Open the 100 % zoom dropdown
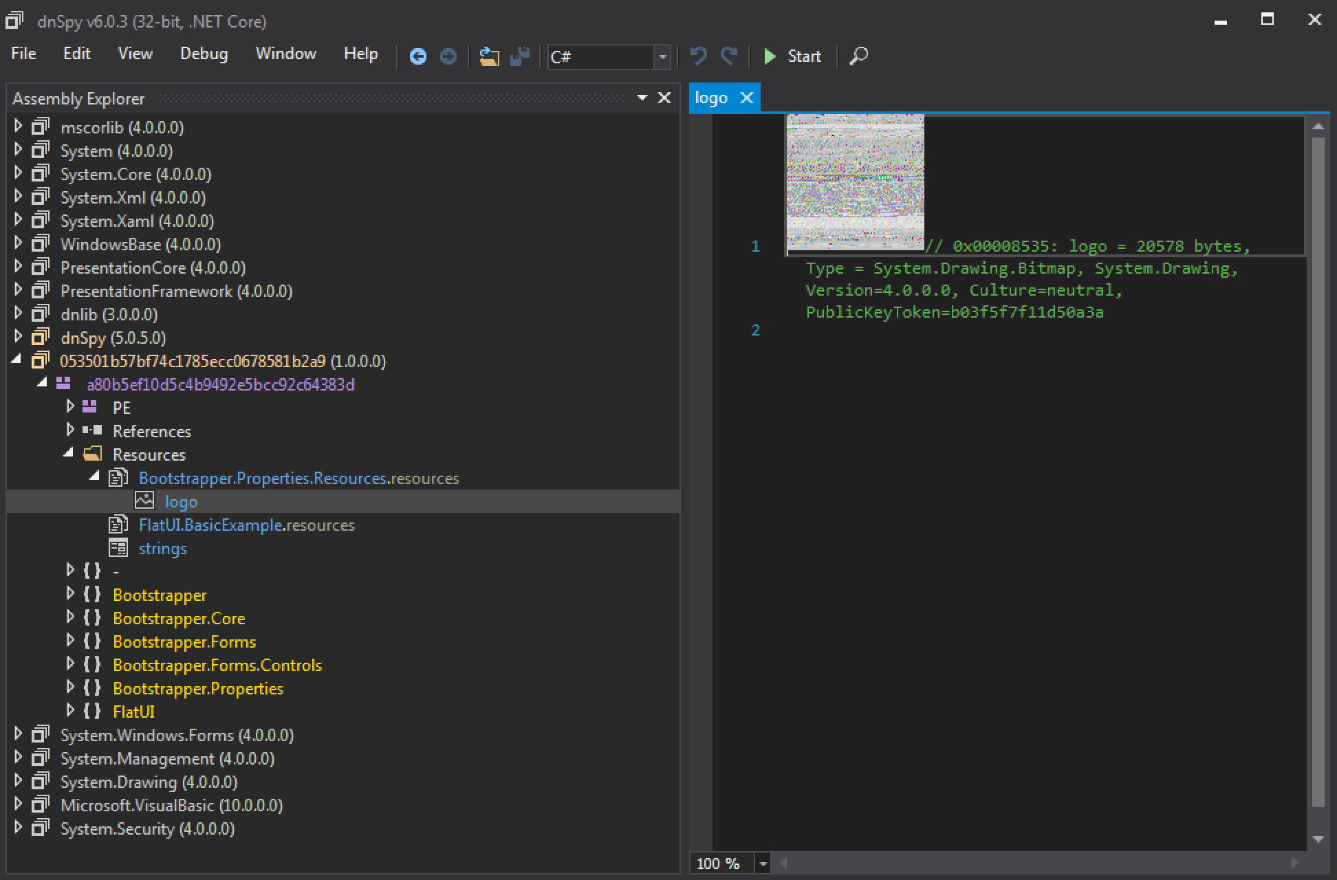Image resolution: width=1337 pixels, height=880 pixels. click(762, 863)
